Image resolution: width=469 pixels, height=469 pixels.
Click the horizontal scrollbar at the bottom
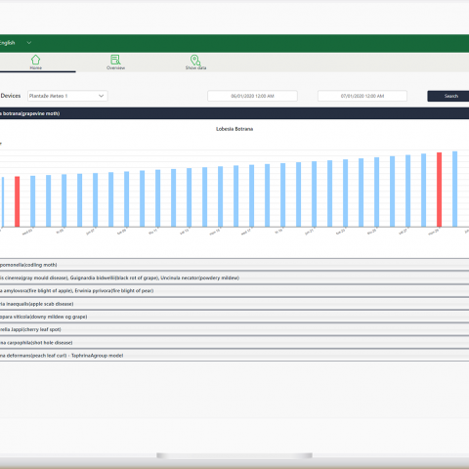pyautogui.click(x=234, y=455)
